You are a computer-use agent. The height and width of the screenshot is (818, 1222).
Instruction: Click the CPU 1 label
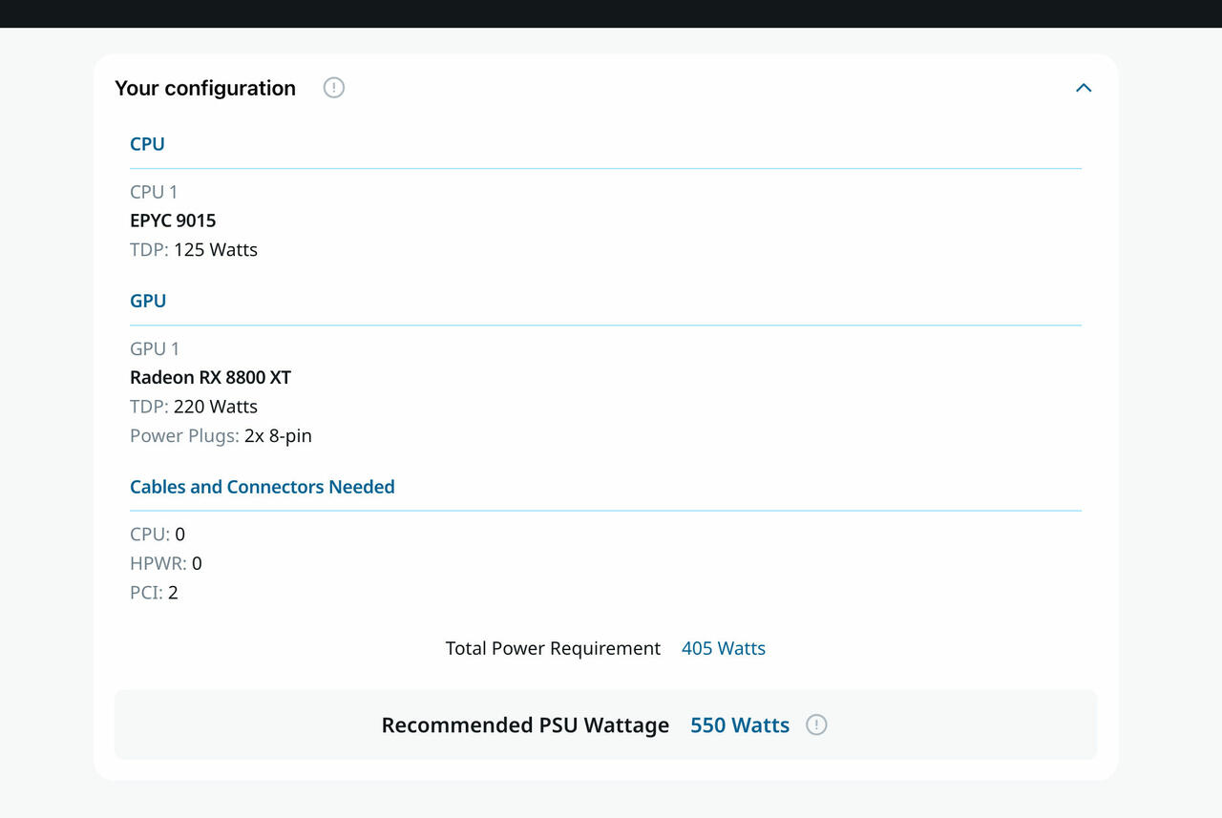point(154,192)
